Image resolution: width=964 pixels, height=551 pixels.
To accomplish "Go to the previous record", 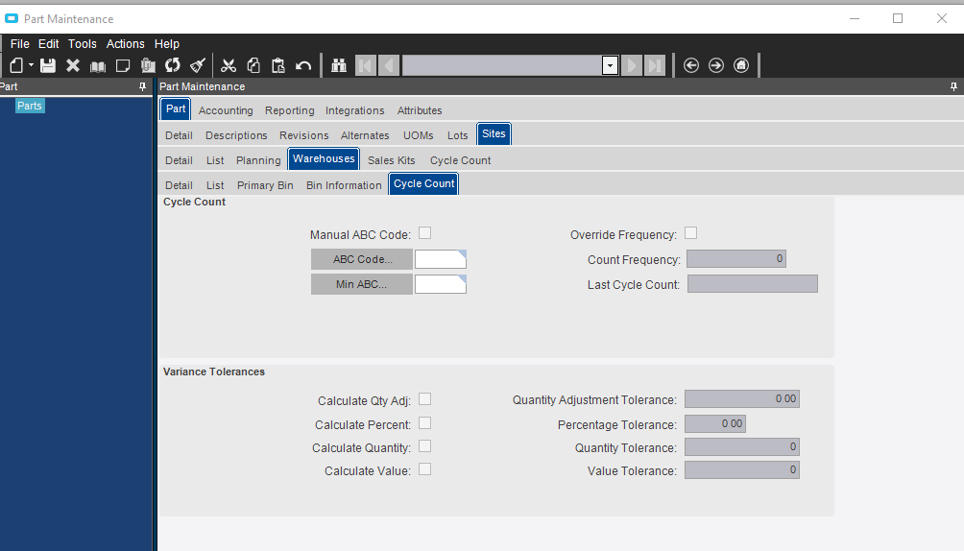I will coord(389,65).
